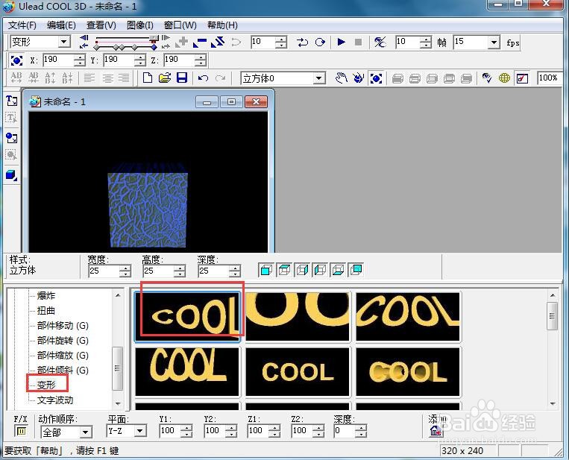Image resolution: width=569 pixels, height=460 pixels.
Task: Open the 图像(I) menu
Action: [x=140, y=25]
